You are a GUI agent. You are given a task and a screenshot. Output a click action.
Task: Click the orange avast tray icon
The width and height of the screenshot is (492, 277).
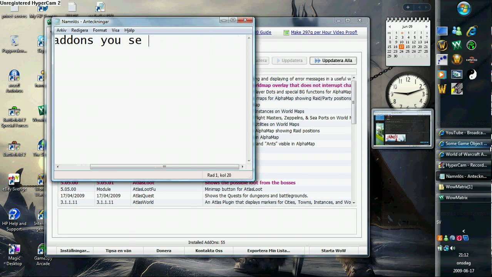click(x=440, y=238)
